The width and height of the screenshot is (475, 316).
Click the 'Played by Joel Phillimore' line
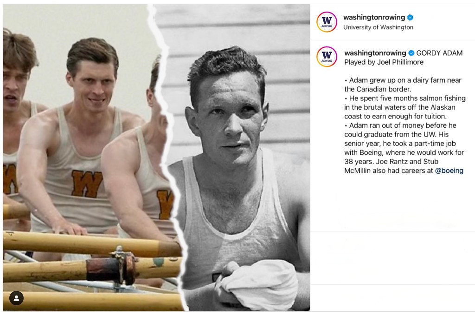click(384, 62)
